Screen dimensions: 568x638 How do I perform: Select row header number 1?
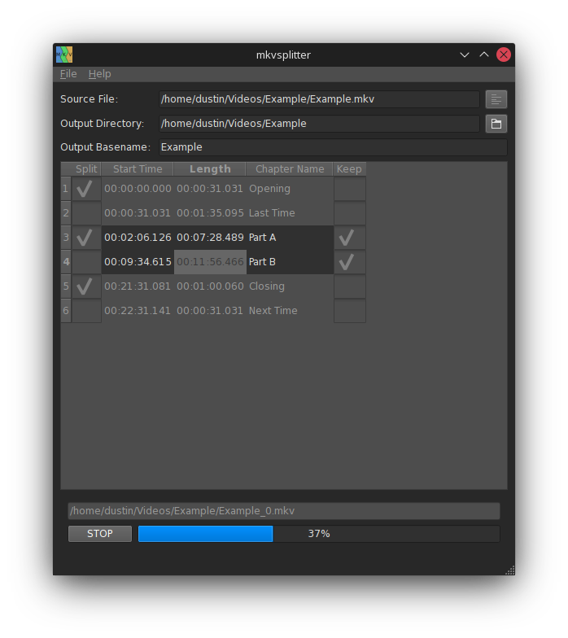click(66, 189)
